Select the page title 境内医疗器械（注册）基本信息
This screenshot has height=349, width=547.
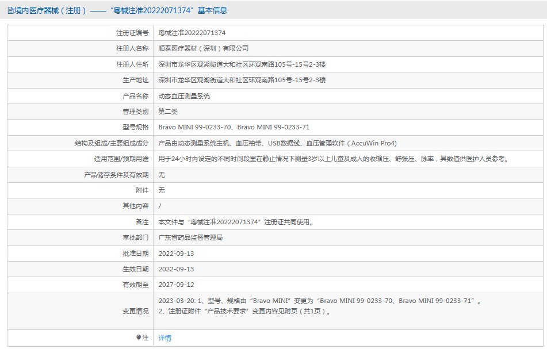click(117, 10)
